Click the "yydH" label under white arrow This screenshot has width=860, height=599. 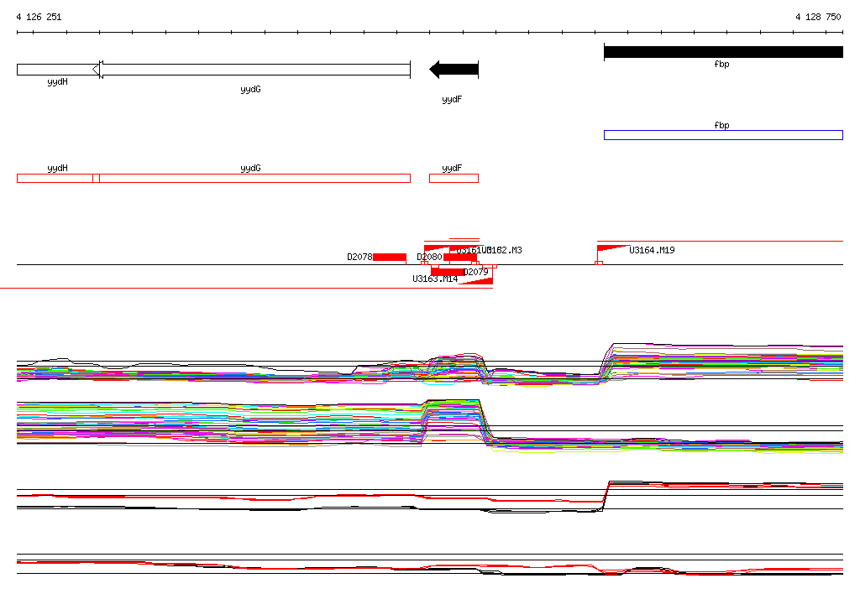58,81
